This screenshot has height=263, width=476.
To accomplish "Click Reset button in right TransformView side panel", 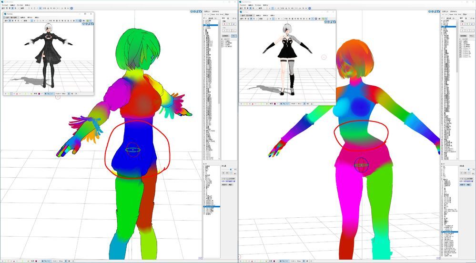I will pos(451,14).
